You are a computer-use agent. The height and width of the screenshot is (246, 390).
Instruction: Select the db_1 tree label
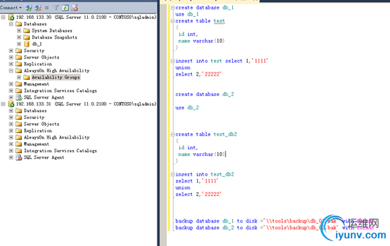click(37, 44)
